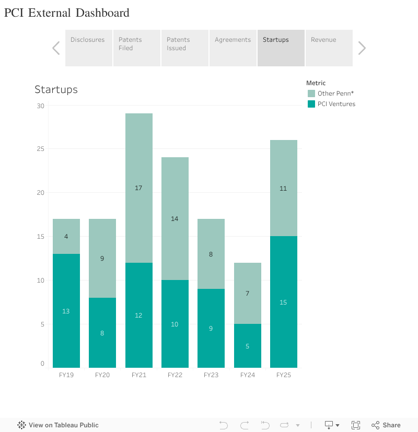The image size is (418, 432).
Task: Click the Other Penn* legend color swatch
Action: (311, 94)
